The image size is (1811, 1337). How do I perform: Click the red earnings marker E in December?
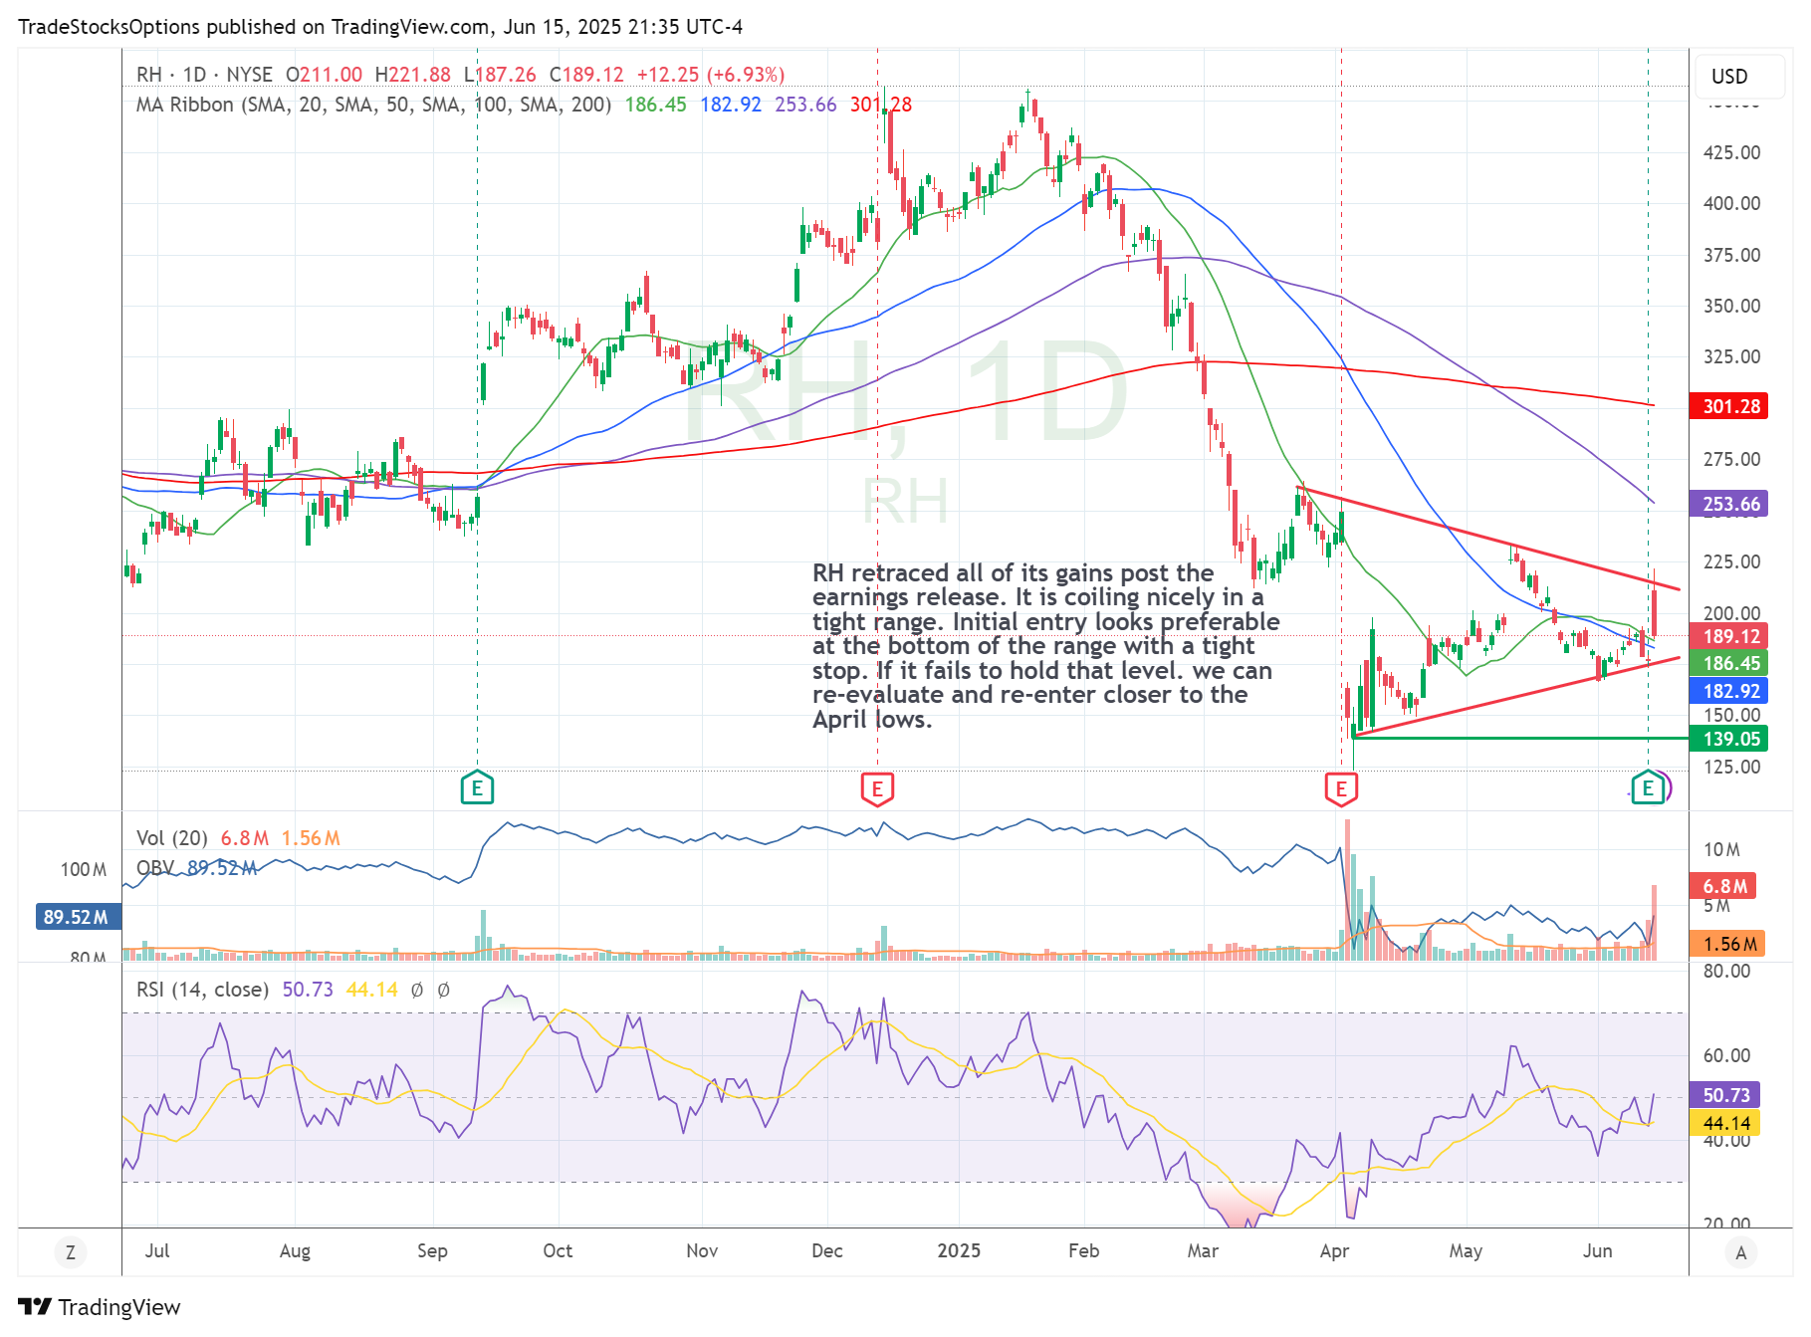click(877, 788)
